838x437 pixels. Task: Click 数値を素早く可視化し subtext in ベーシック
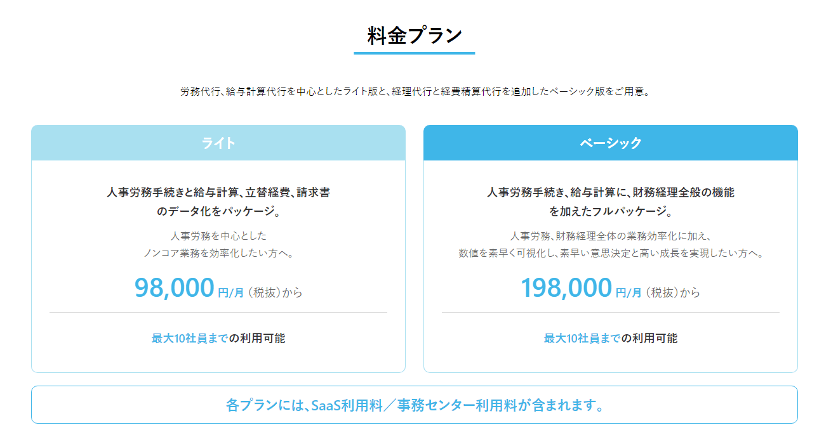pyautogui.click(x=610, y=253)
